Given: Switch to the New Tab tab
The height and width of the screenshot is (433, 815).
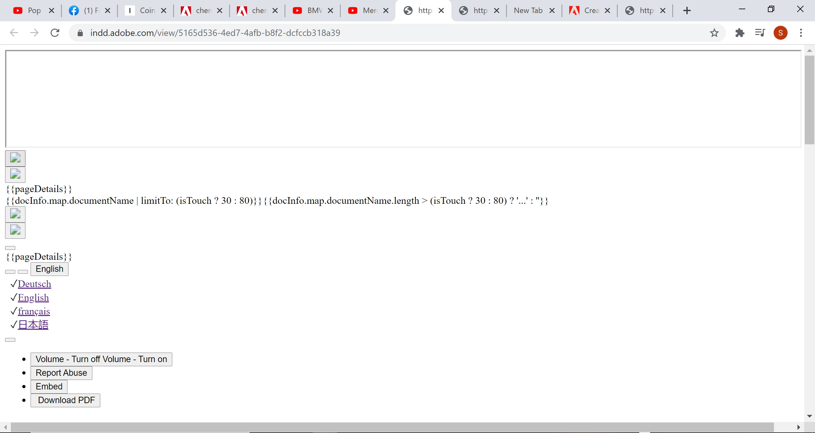Looking at the screenshot, I should tap(528, 11).
